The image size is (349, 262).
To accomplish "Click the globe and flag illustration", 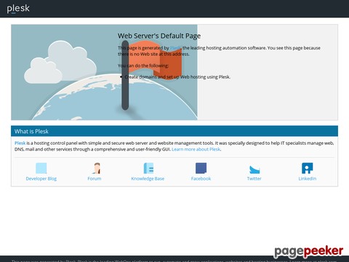I will click(104, 72).
